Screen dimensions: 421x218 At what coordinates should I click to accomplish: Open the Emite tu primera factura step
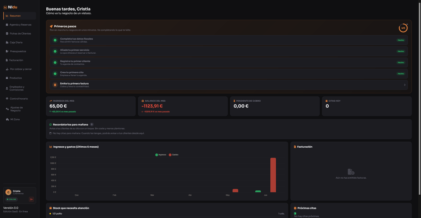[x=229, y=85]
